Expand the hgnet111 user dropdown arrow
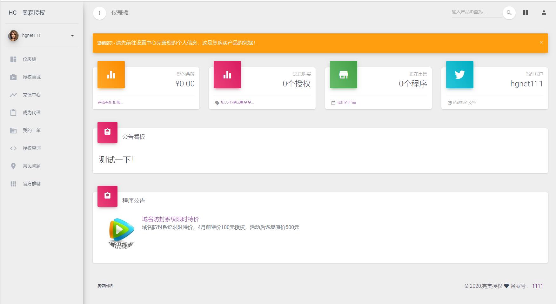The image size is (556, 304). point(72,36)
